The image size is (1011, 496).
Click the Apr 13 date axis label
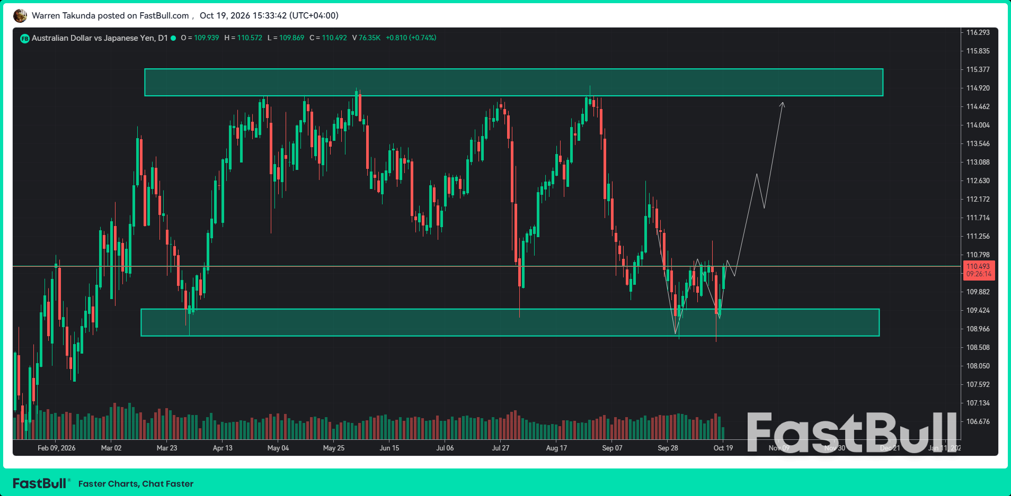(x=223, y=448)
